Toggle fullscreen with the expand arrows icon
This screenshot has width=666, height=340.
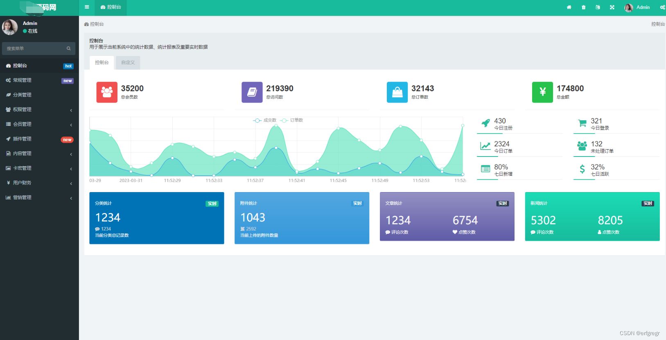pos(612,7)
